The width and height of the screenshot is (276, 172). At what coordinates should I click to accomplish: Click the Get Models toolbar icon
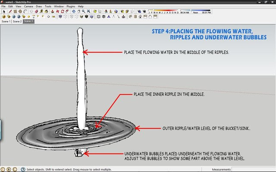point(122,12)
